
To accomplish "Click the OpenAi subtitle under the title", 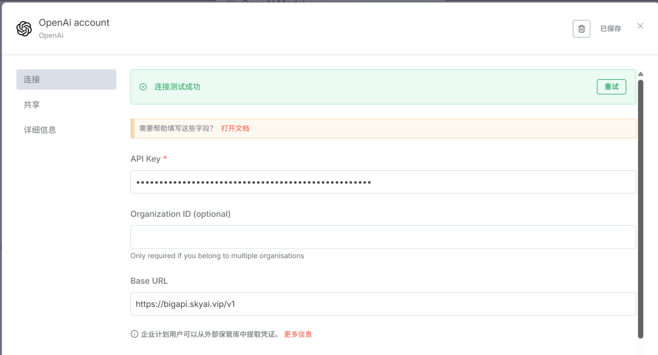I will coord(51,35).
